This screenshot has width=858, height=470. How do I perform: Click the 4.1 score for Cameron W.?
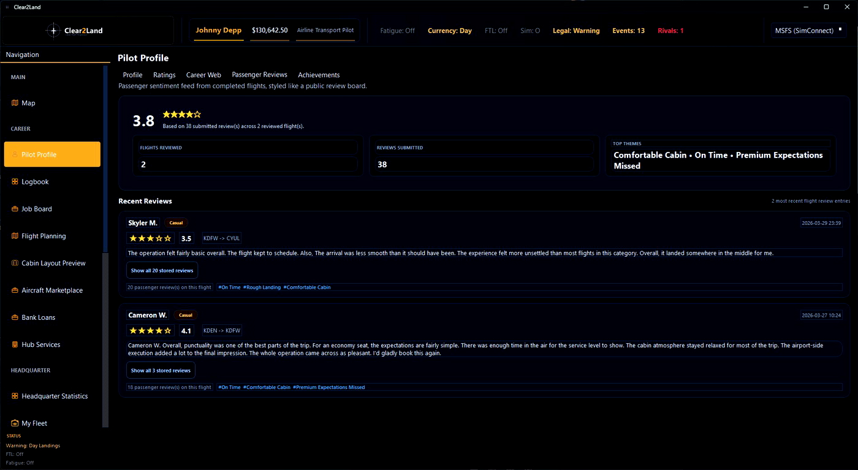point(186,330)
